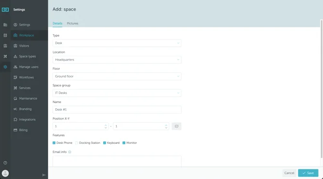This screenshot has height=179, width=323.
Task: Open the visitor badge icon in the left rail
Action: [5, 46]
